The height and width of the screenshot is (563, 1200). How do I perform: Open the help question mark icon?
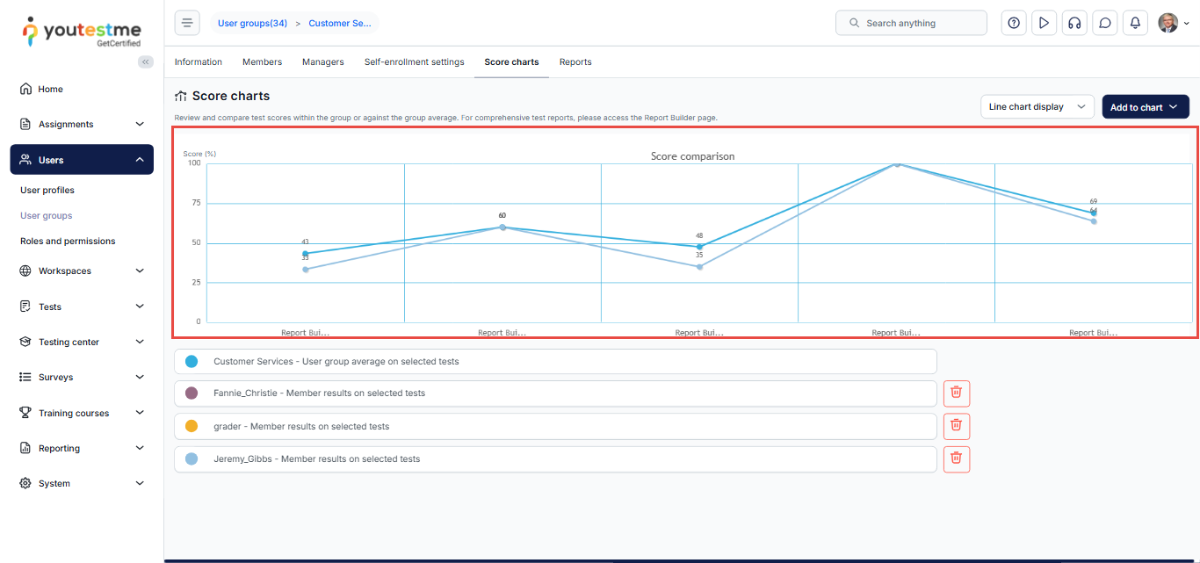pos(1014,23)
